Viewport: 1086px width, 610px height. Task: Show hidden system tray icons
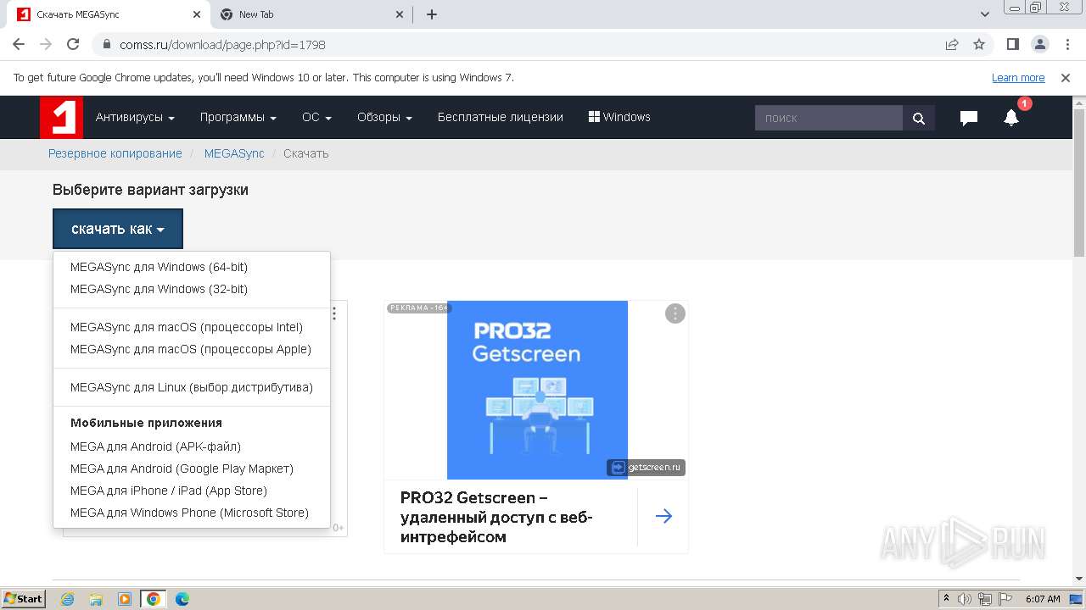946,599
